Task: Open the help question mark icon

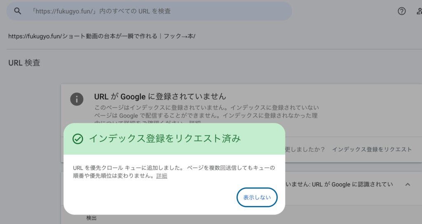Action: point(401,11)
